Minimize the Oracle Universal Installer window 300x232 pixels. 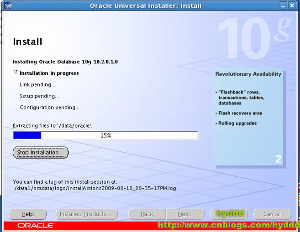(x=283, y=5)
